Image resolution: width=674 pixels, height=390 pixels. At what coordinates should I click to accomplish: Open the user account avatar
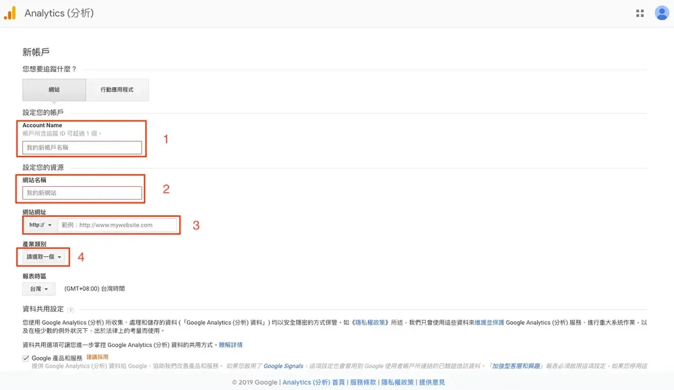[662, 13]
